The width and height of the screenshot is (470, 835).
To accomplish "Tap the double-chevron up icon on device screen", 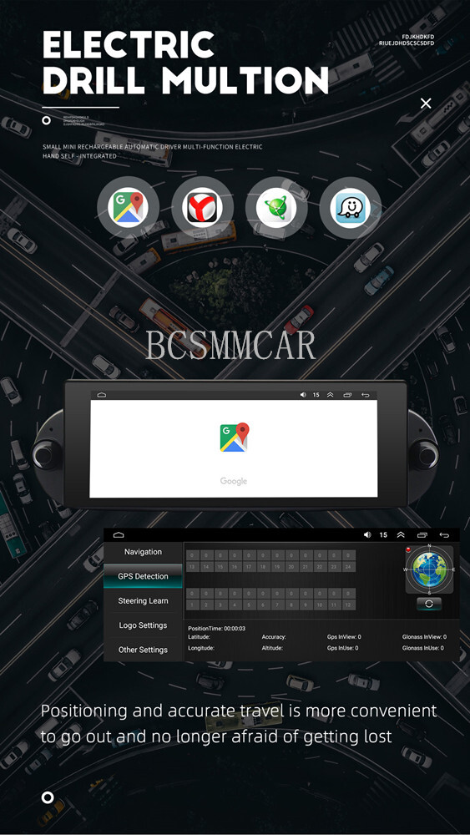I will [x=330, y=395].
